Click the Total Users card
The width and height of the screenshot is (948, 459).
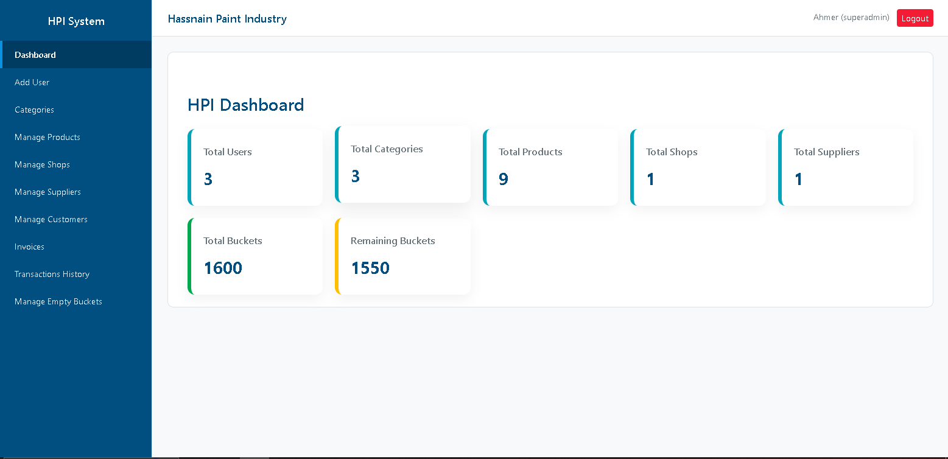coord(256,167)
